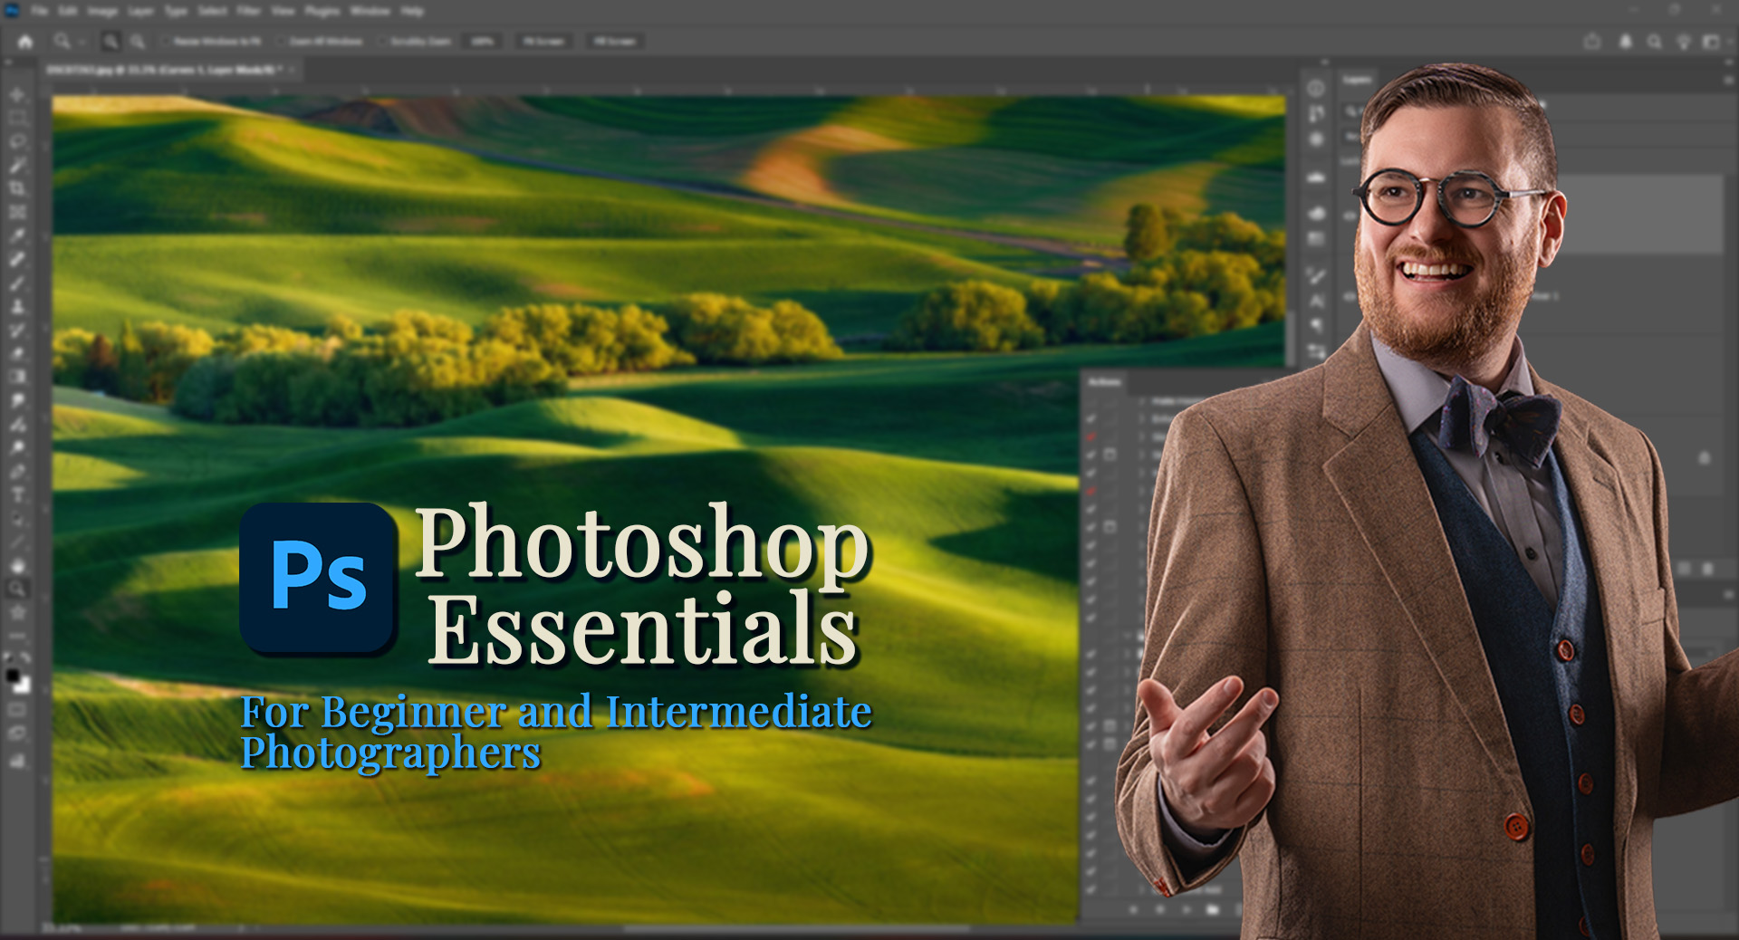Viewport: 1739px width, 940px height.
Task: Open the Filter menu
Action: point(248,11)
